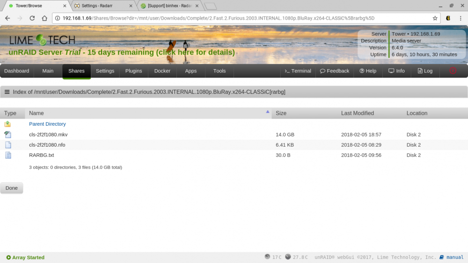The width and height of the screenshot is (468, 263).
Task: Click the unRAID trial details banner link
Action: coord(122,52)
